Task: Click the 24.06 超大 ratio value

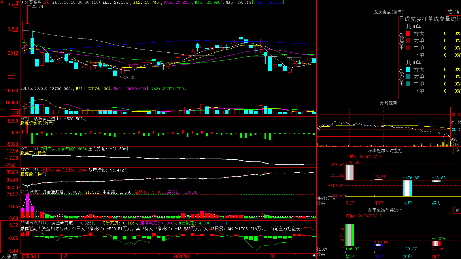Action: 438,249
